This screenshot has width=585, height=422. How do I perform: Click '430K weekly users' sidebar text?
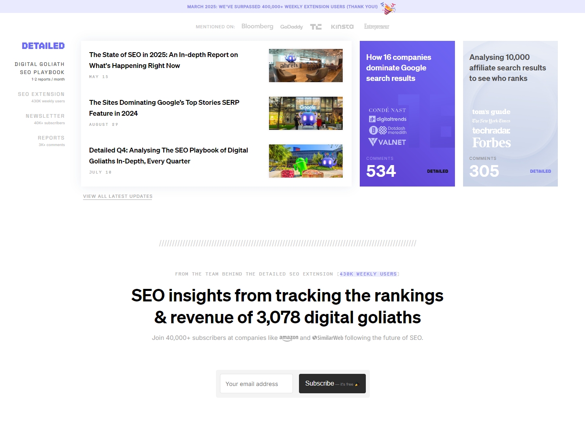48,101
